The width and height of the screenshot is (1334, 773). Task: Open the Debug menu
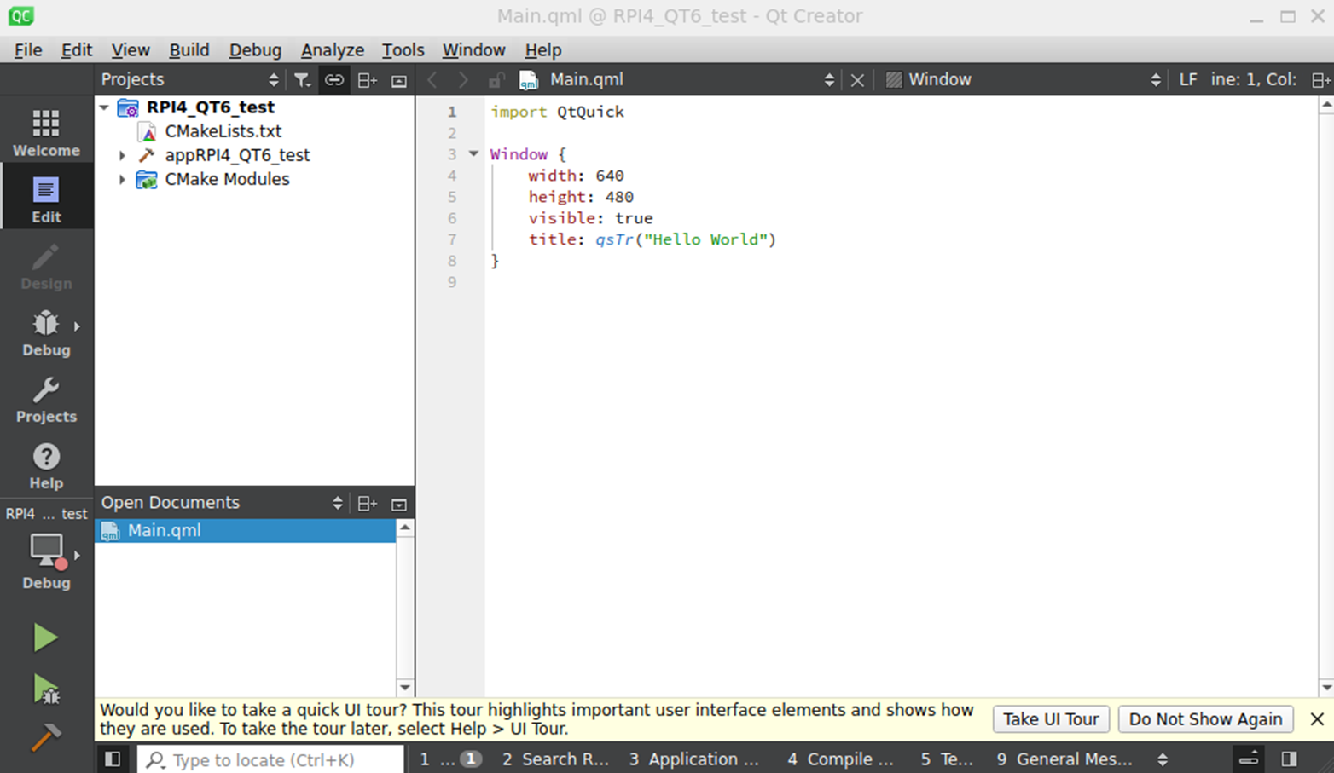(255, 50)
